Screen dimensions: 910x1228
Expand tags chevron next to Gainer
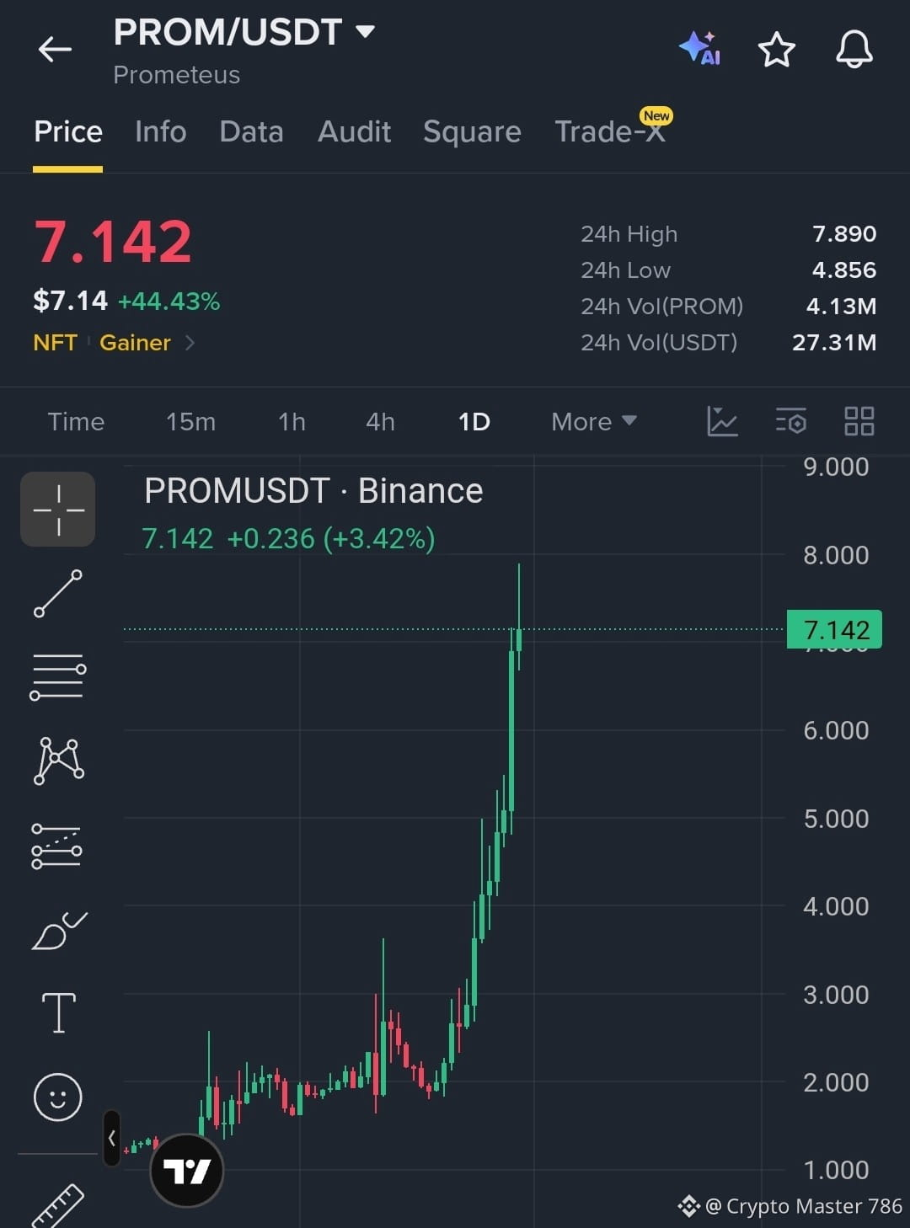tap(190, 343)
